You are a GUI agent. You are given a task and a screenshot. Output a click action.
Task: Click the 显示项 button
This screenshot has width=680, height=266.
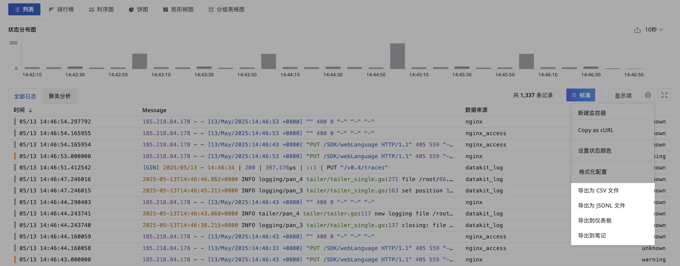coord(623,96)
